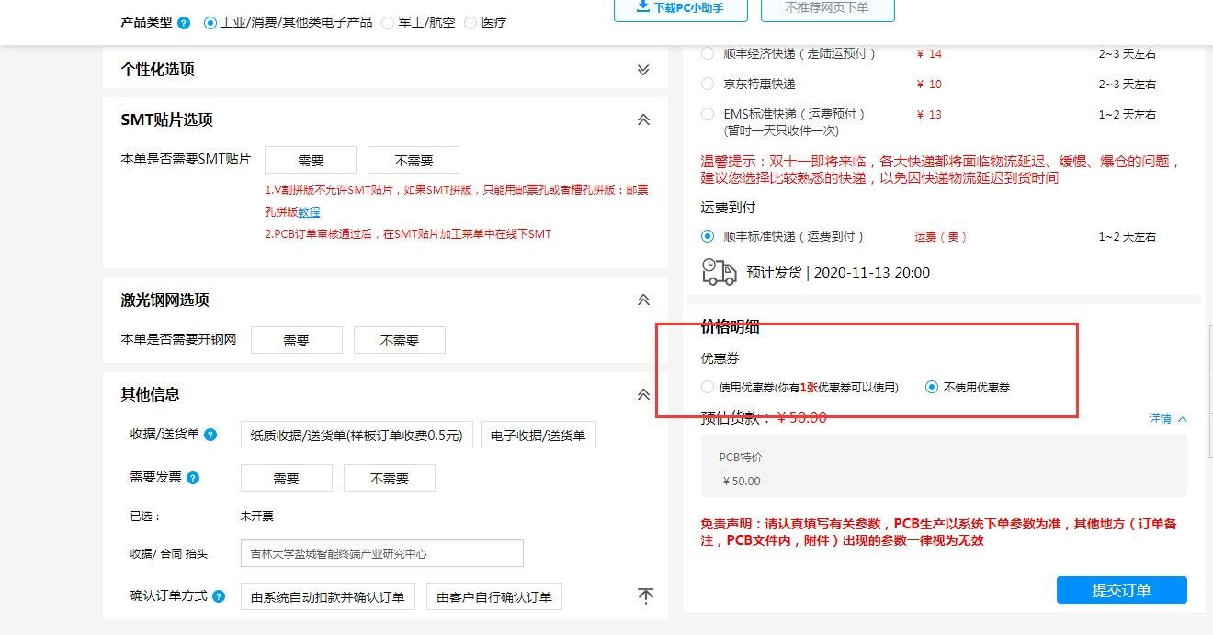
Task: Select 工业/消费/其他类电子产品 radio button
Action: [210, 22]
